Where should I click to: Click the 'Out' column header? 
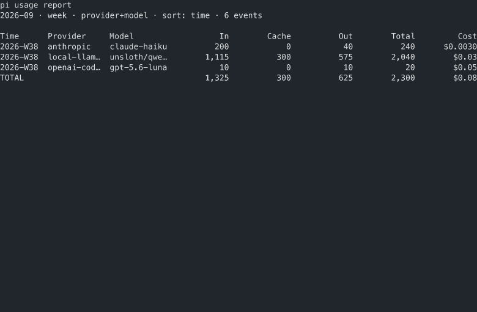coord(346,36)
